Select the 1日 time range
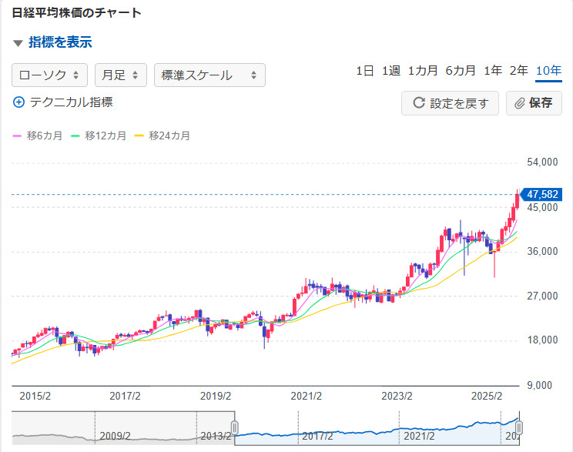 click(x=365, y=71)
